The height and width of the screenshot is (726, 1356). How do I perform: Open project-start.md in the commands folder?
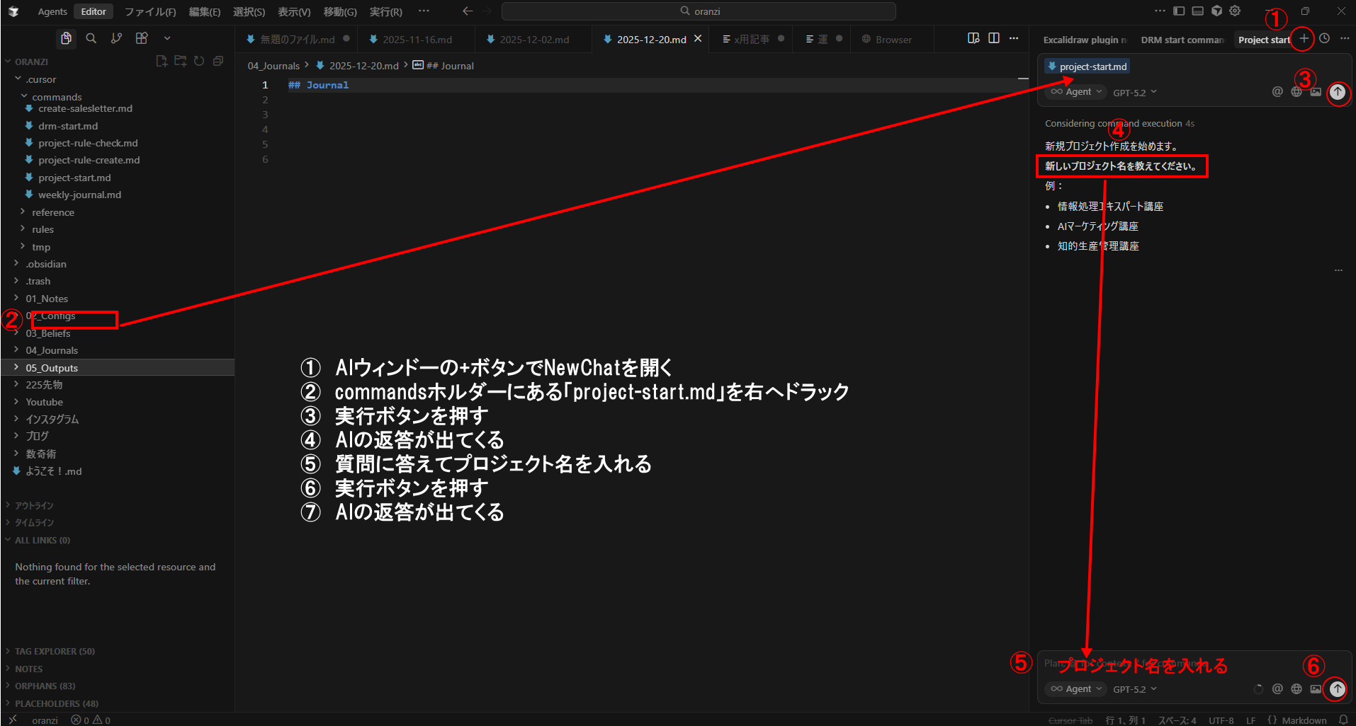point(74,178)
